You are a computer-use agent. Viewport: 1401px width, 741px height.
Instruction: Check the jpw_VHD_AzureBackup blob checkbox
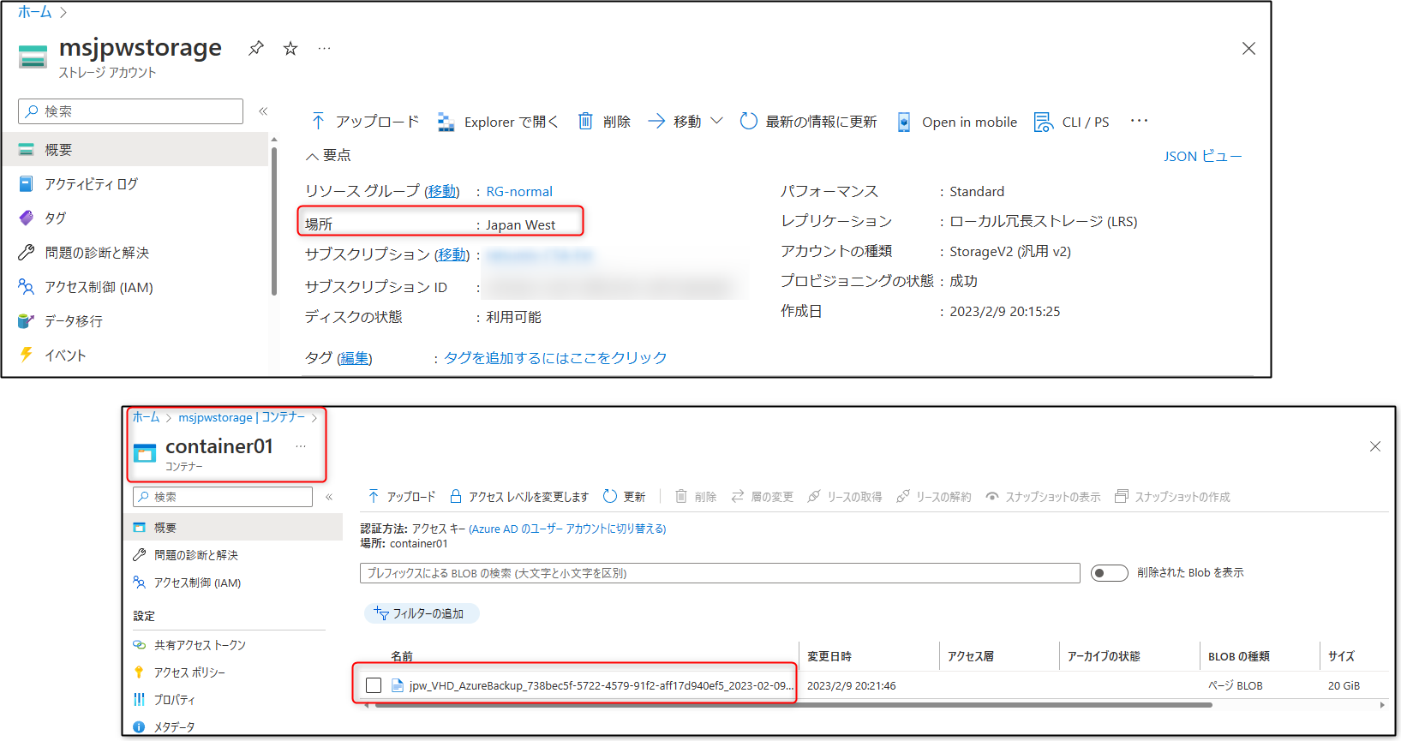(374, 685)
